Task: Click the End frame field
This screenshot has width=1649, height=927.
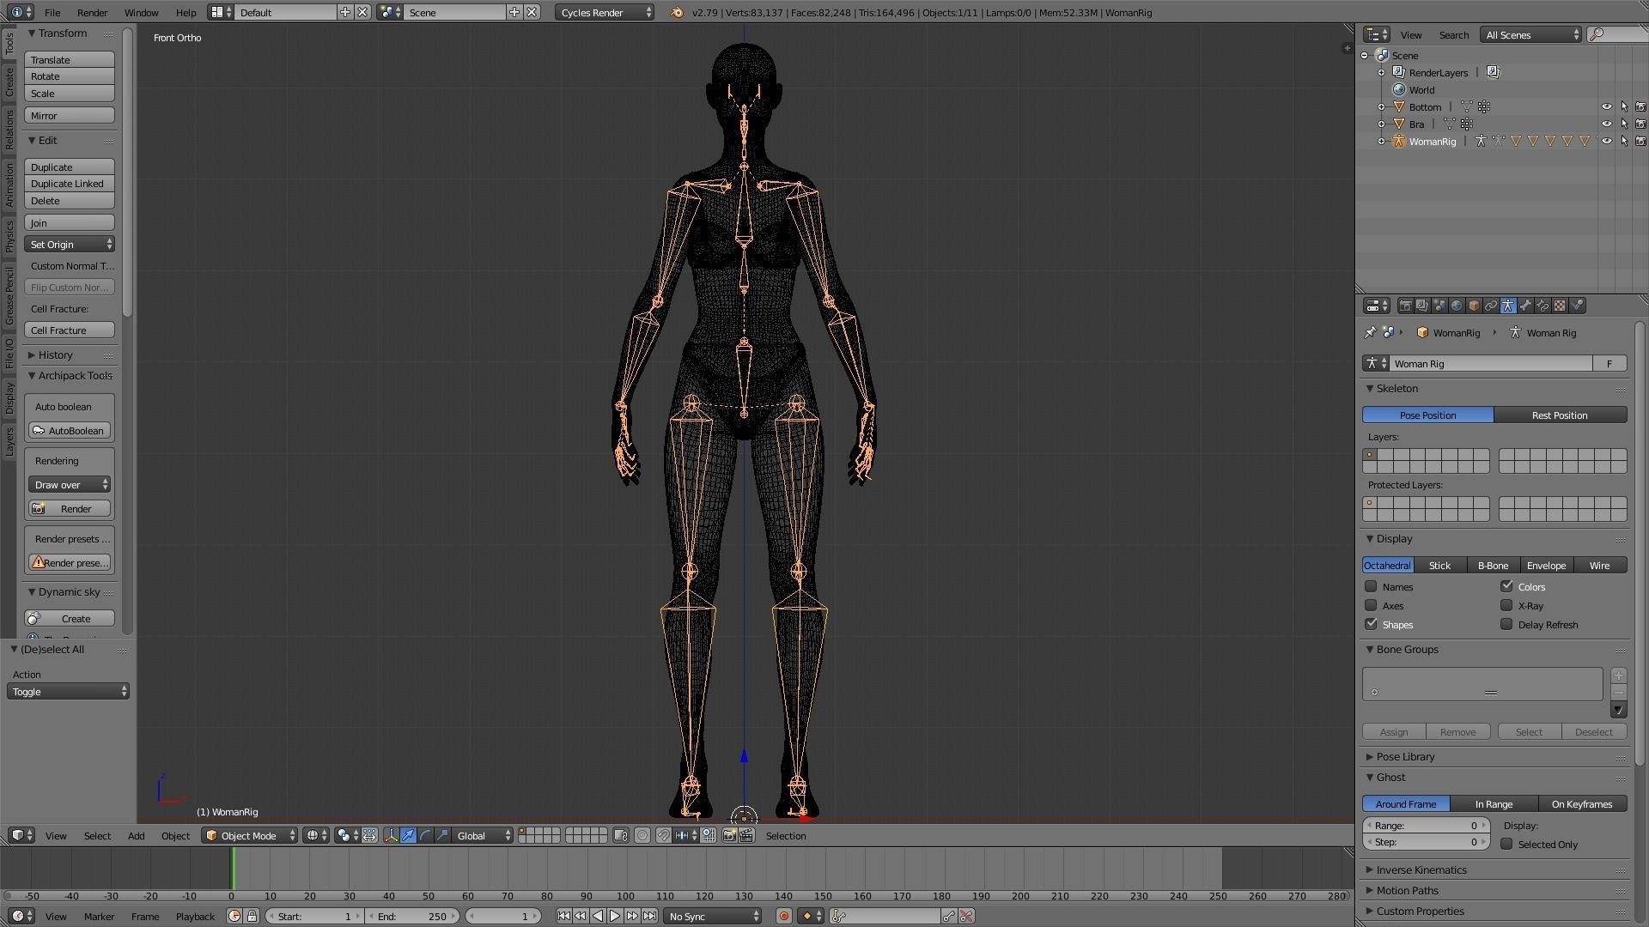Action: point(412,916)
